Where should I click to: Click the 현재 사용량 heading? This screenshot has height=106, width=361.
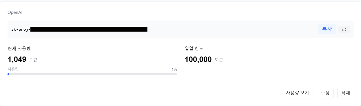19,49
